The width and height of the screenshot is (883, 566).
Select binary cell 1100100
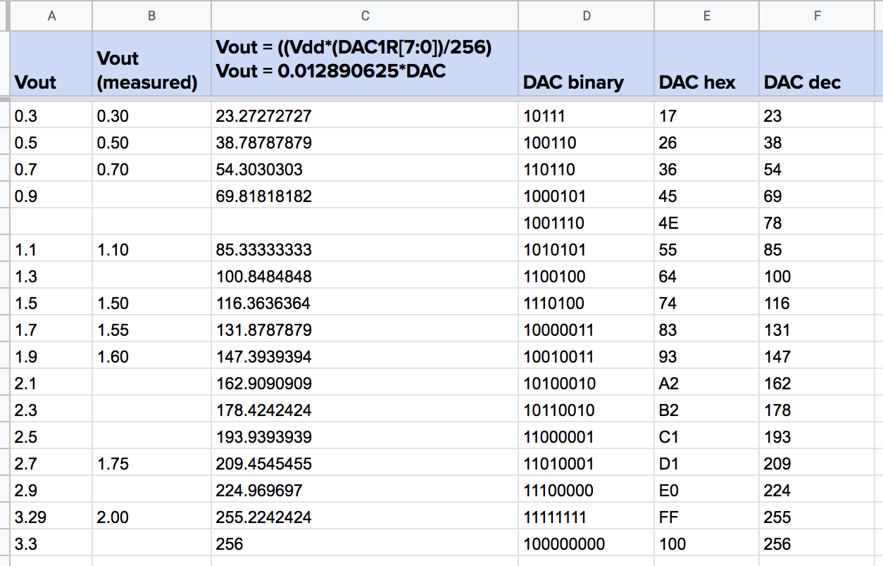click(587, 277)
